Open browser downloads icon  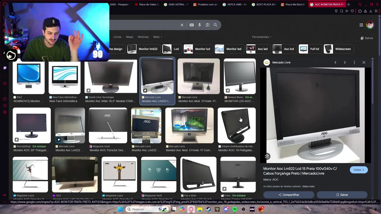[371, 11]
